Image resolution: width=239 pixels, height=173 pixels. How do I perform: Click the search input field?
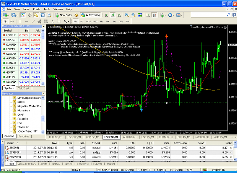[208, 15]
